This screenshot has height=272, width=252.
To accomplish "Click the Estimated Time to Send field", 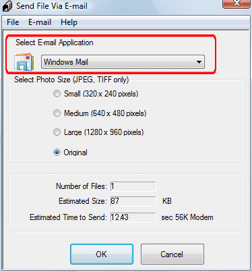I will click(133, 217).
